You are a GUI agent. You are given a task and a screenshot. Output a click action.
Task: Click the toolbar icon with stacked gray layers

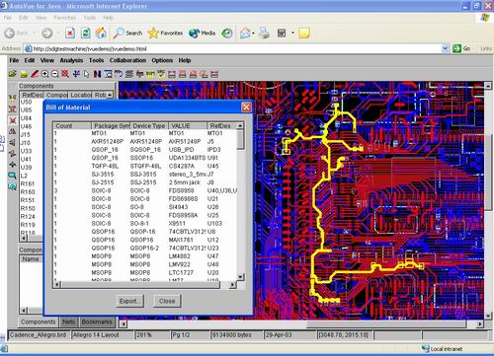point(129,74)
